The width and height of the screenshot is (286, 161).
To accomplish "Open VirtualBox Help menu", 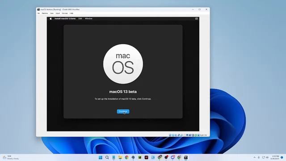I will 71,13.
